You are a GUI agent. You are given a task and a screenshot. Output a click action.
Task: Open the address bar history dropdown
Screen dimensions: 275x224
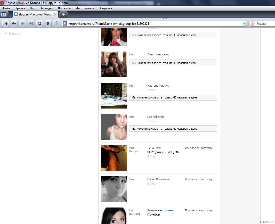pyautogui.click(x=244, y=24)
